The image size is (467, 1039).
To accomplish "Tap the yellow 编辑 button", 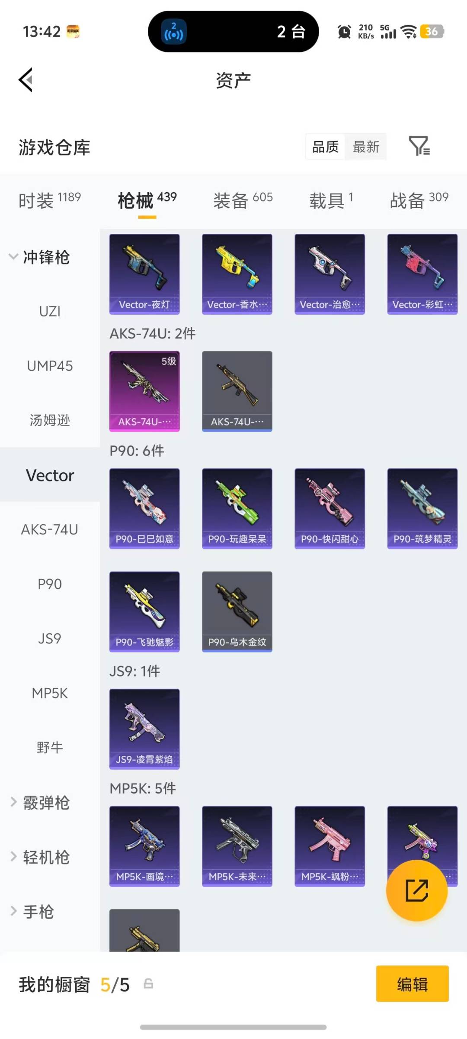I will click(x=412, y=984).
